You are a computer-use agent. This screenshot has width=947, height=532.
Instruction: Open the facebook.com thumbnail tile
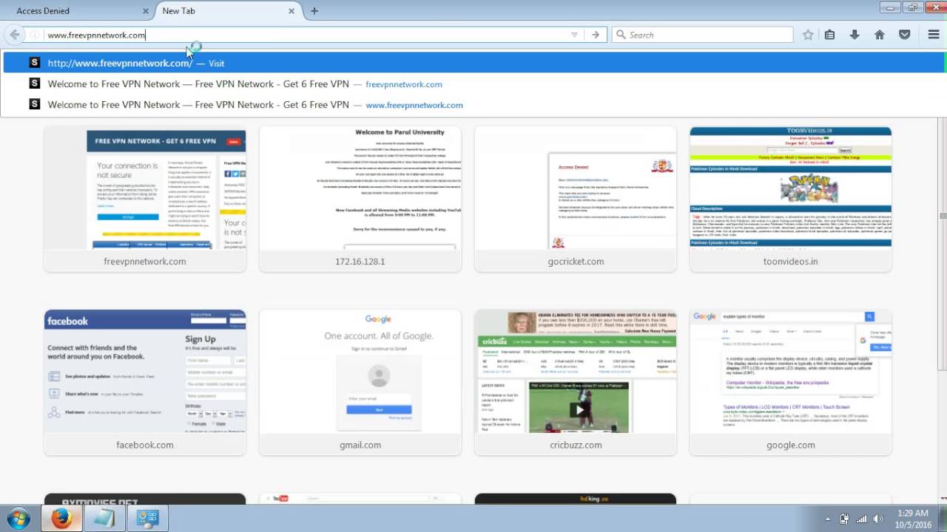click(145, 383)
